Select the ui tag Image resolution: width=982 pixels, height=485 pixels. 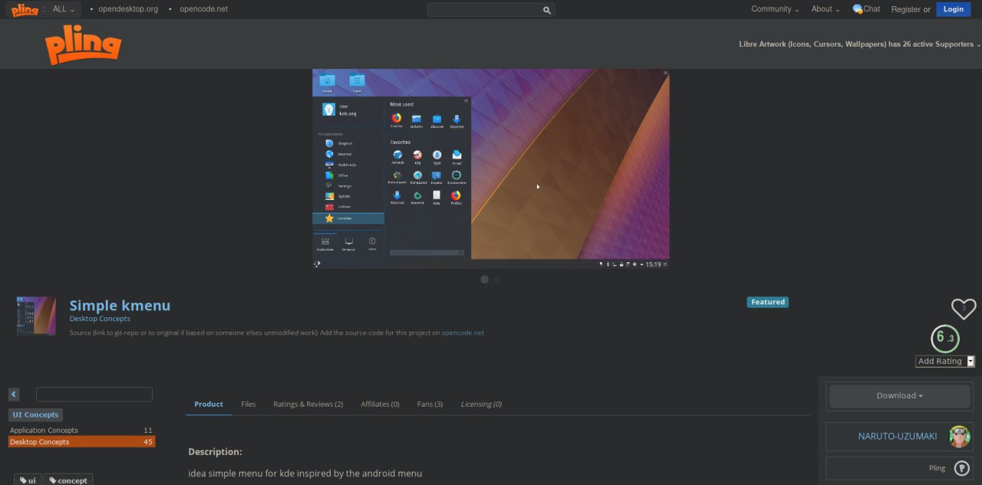(x=27, y=480)
